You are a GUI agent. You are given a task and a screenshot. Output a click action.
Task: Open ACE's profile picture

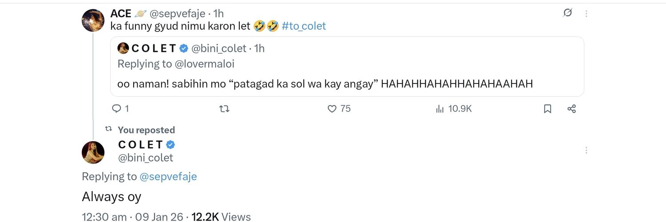[x=93, y=20]
